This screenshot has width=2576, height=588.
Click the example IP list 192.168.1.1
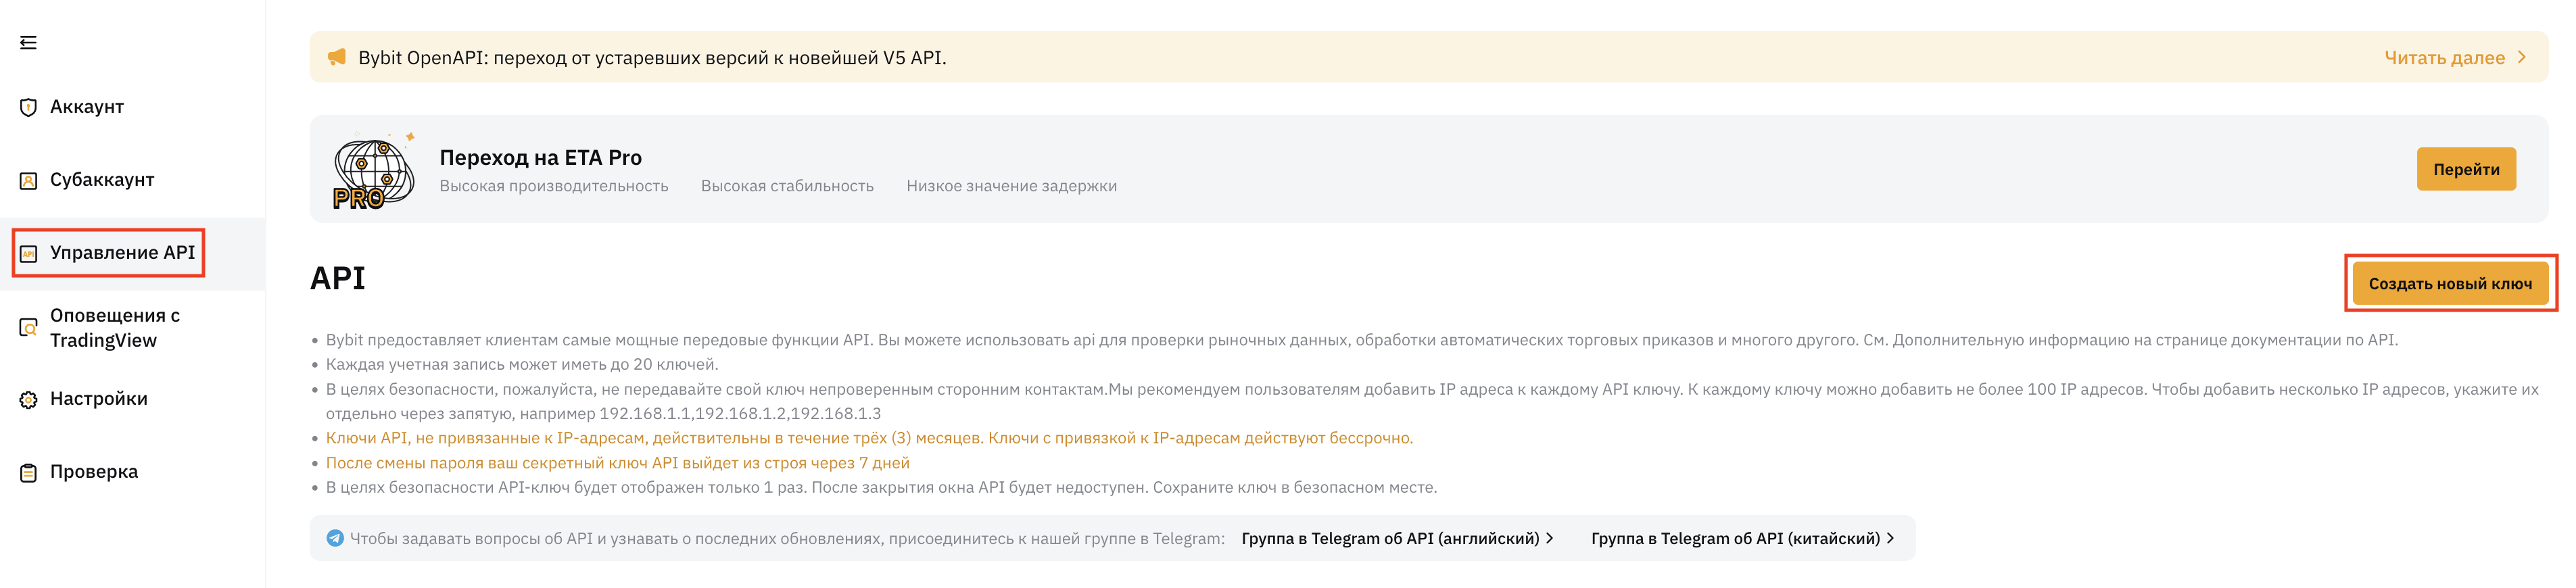[740, 413]
